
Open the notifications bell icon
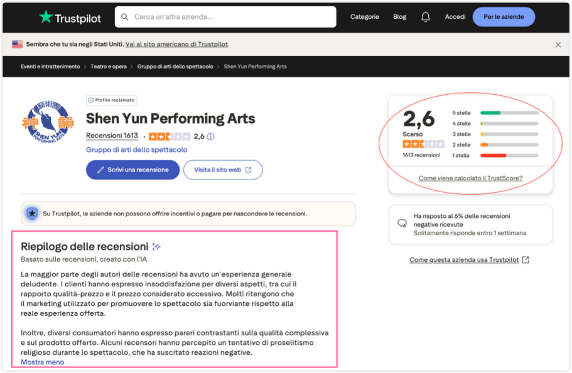pos(425,17)
